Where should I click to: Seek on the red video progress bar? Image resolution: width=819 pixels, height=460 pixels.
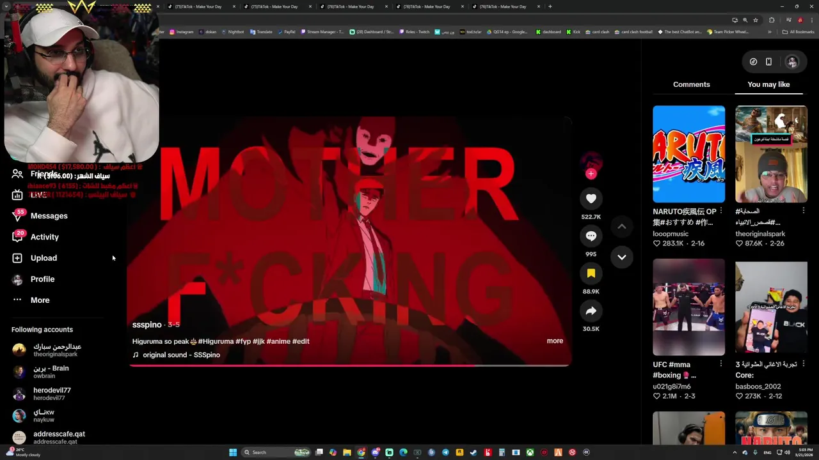click(x=349, y=365)
